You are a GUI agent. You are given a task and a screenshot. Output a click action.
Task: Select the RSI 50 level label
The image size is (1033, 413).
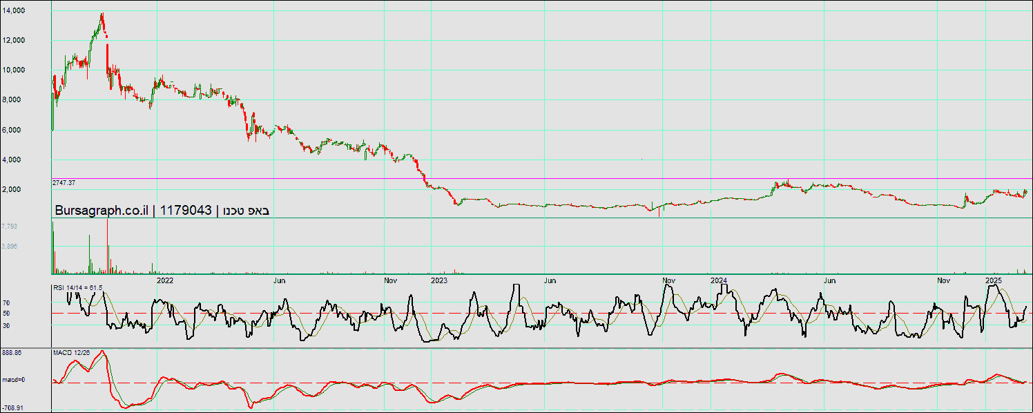coord(6,314)
